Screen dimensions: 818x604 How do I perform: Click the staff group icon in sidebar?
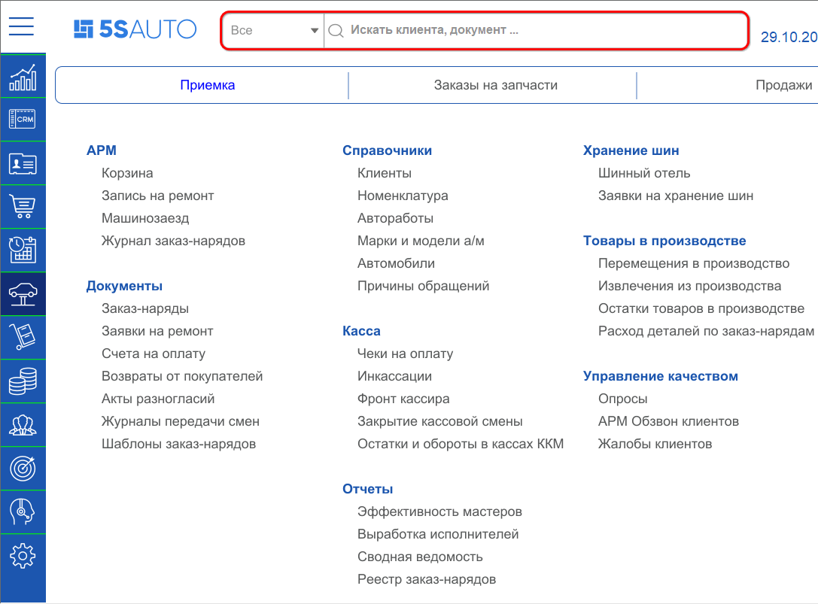pyautogui.click(x=23, y=424)
